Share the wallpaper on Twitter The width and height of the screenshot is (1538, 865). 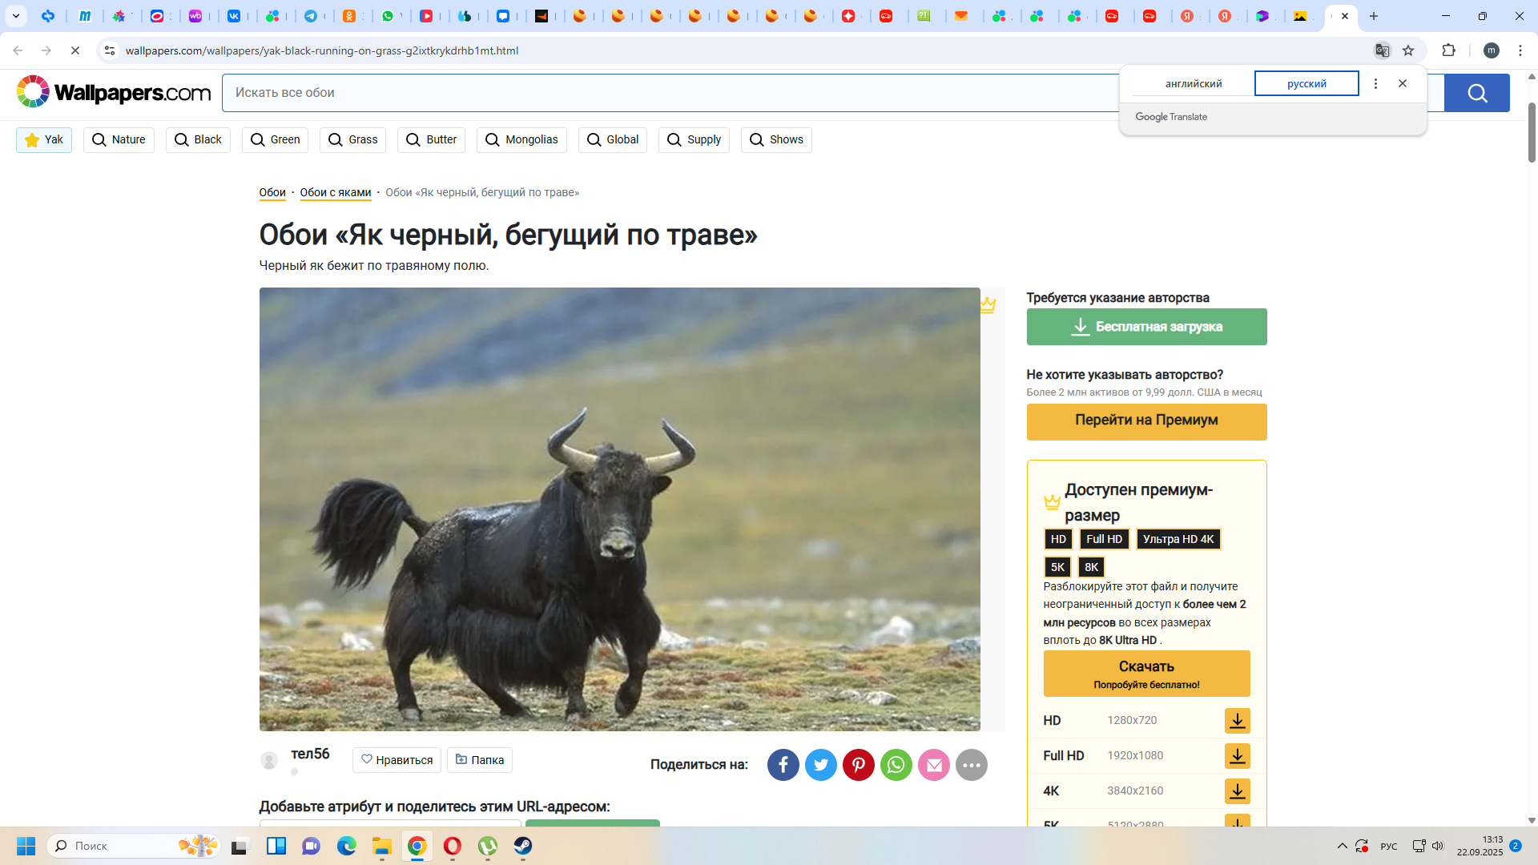click(820, 765)
